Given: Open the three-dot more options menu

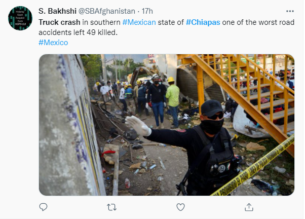Looking at the screenshot, I should tap(290, 11).
